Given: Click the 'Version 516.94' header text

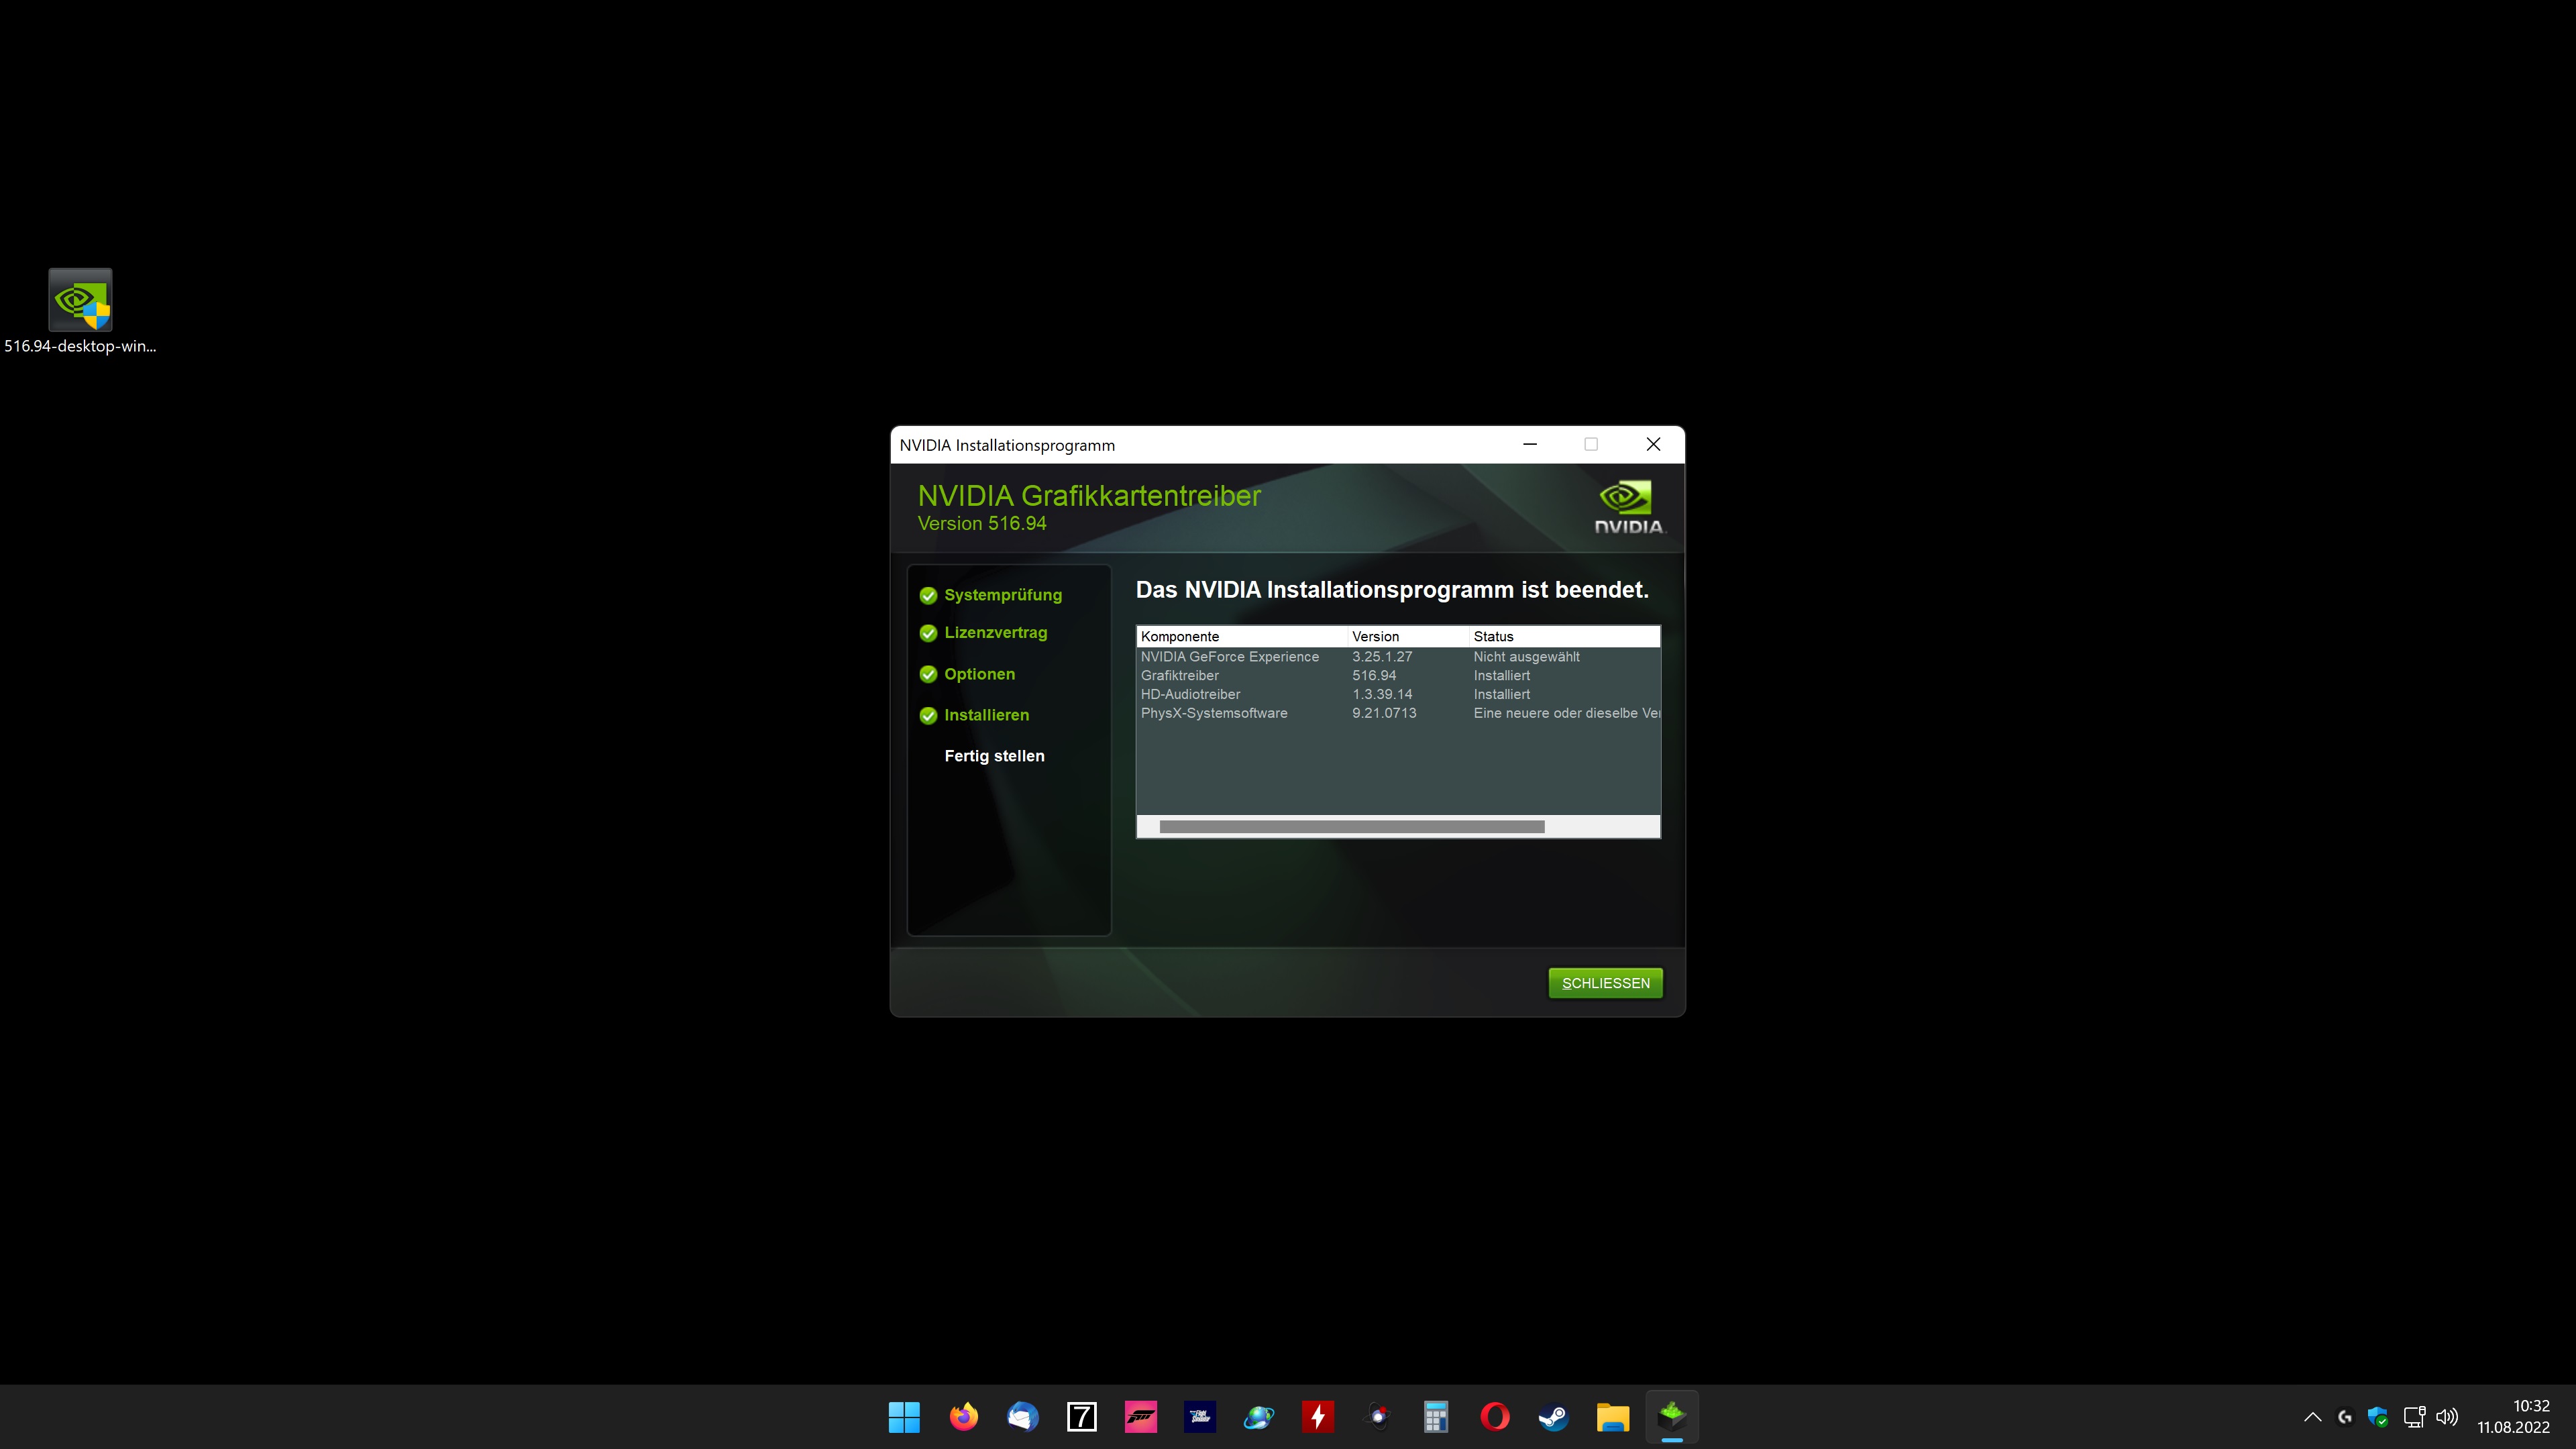Looking at the screenshot, I should [982, 524].
